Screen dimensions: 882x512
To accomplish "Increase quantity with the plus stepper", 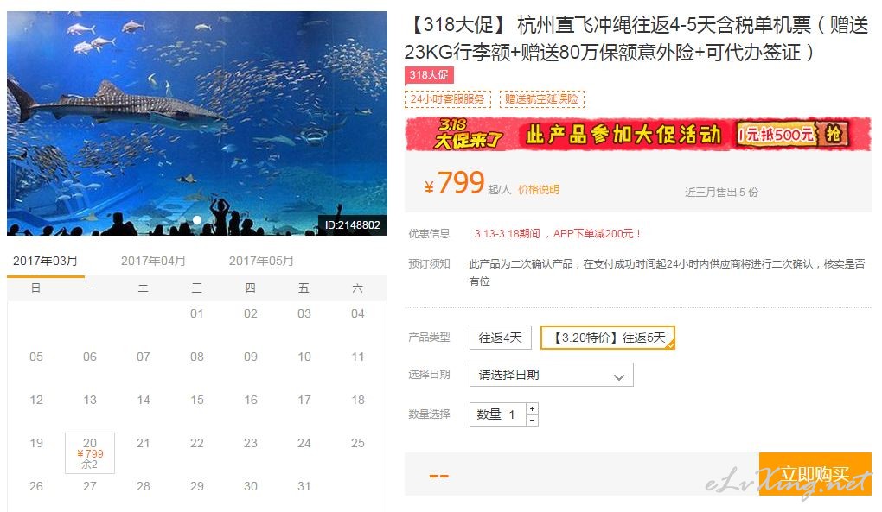I will (532, 408).
